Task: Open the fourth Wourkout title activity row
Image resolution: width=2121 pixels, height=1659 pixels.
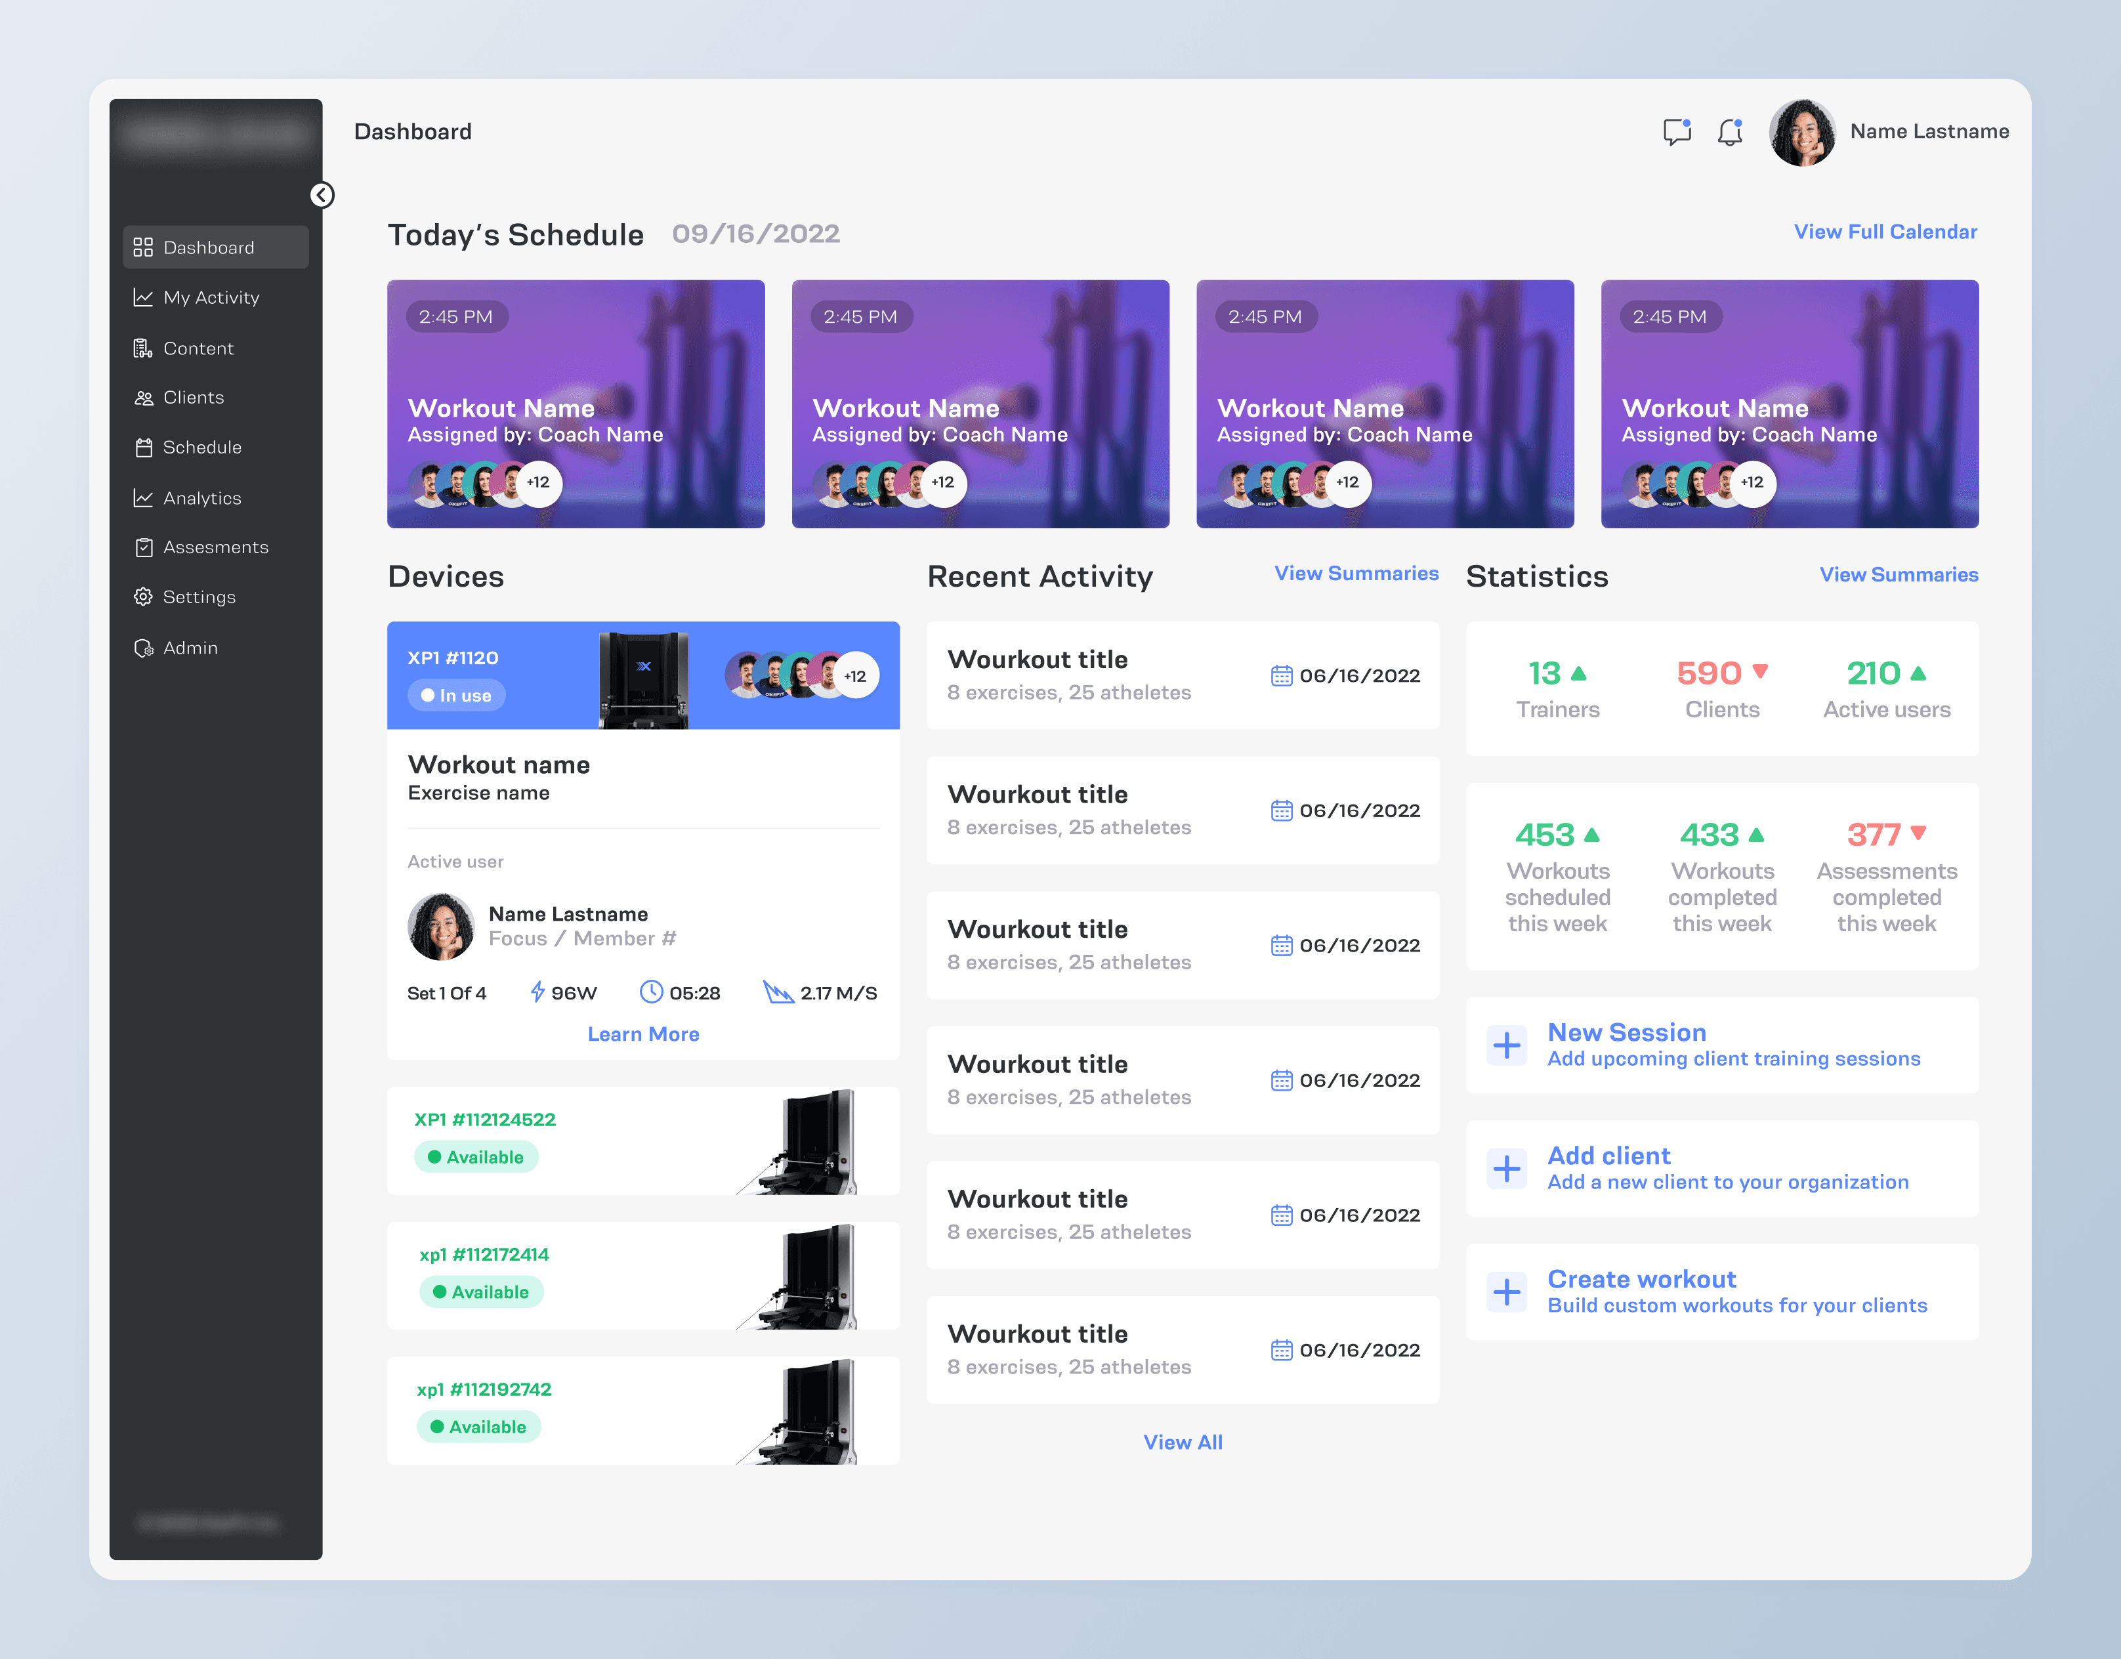Action: [1183, 1080]
